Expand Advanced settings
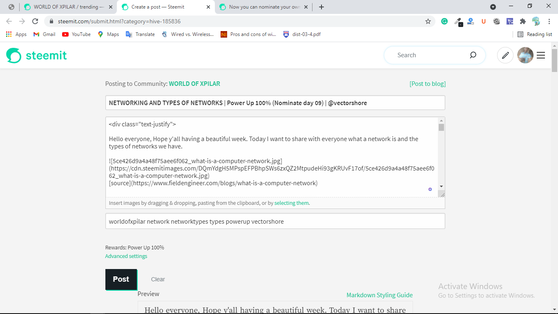 [x=126, y=256]
